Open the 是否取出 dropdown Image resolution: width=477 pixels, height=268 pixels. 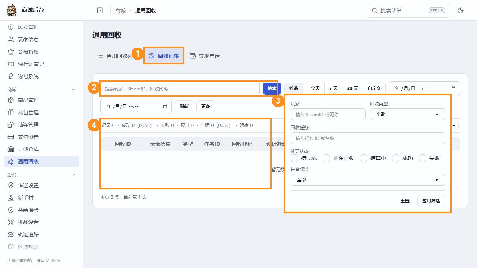point(368,180)
